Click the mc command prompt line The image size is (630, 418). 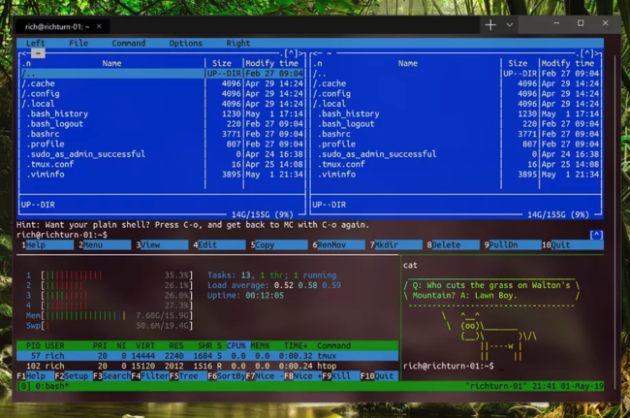(x=62, y=235)
